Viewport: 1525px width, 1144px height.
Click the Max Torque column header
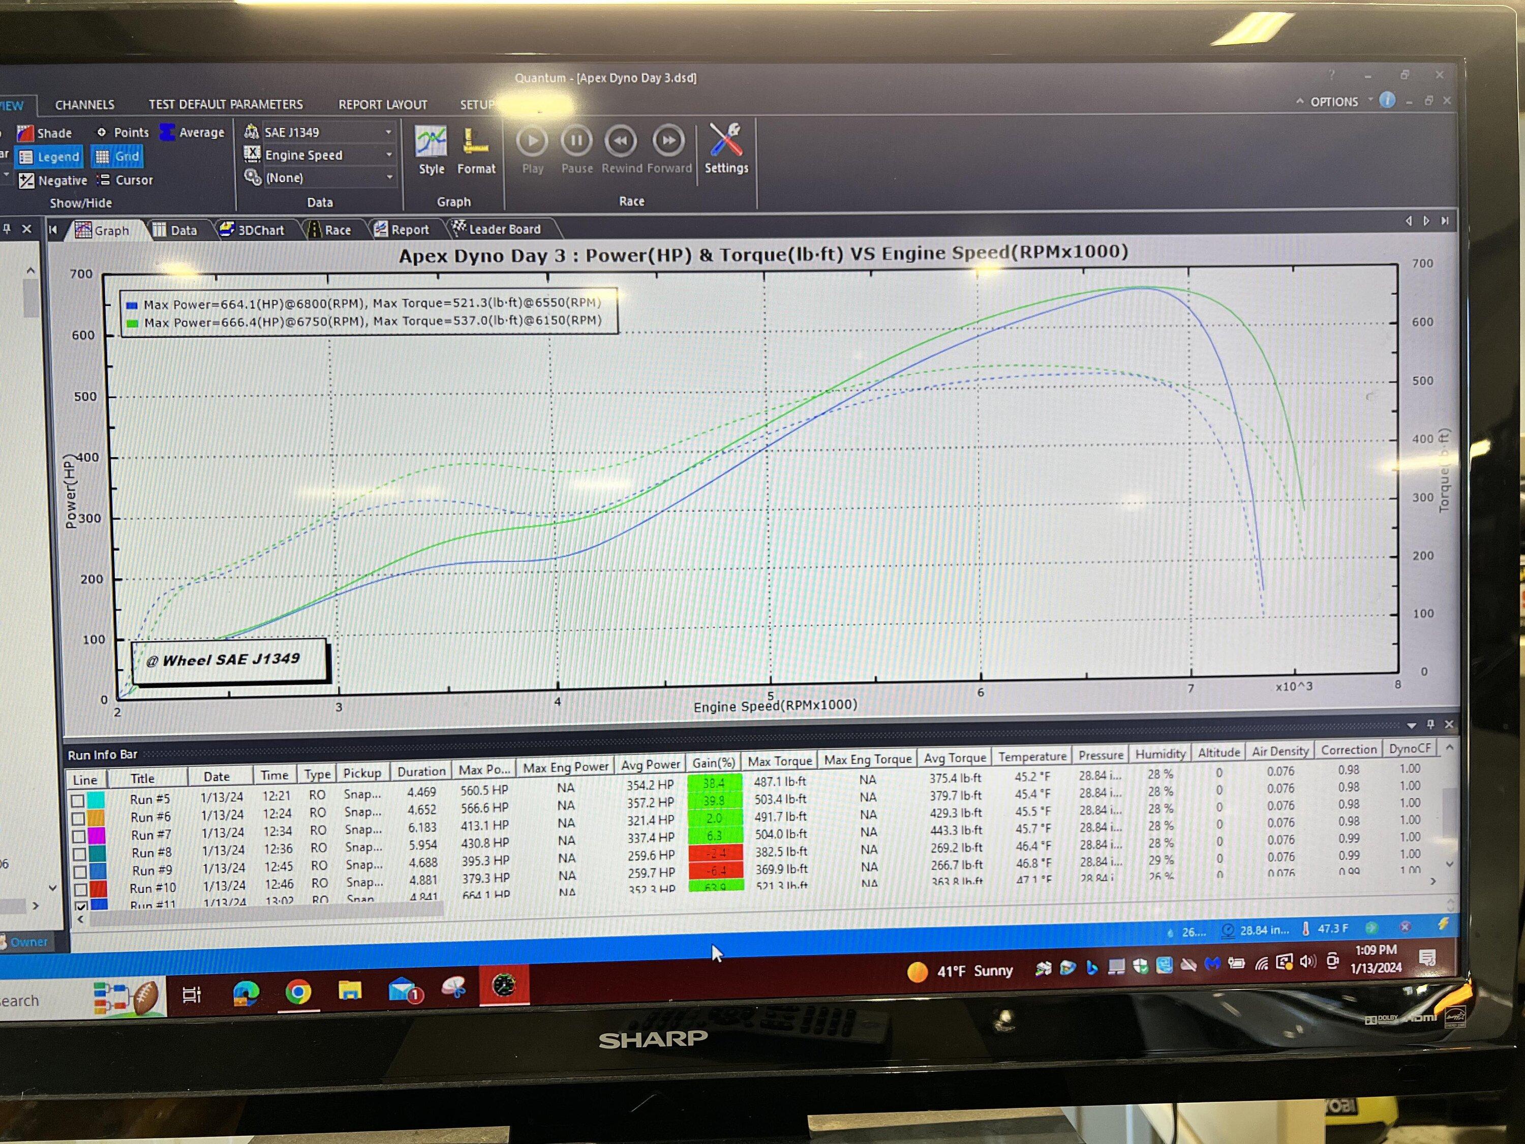point(780,761)
